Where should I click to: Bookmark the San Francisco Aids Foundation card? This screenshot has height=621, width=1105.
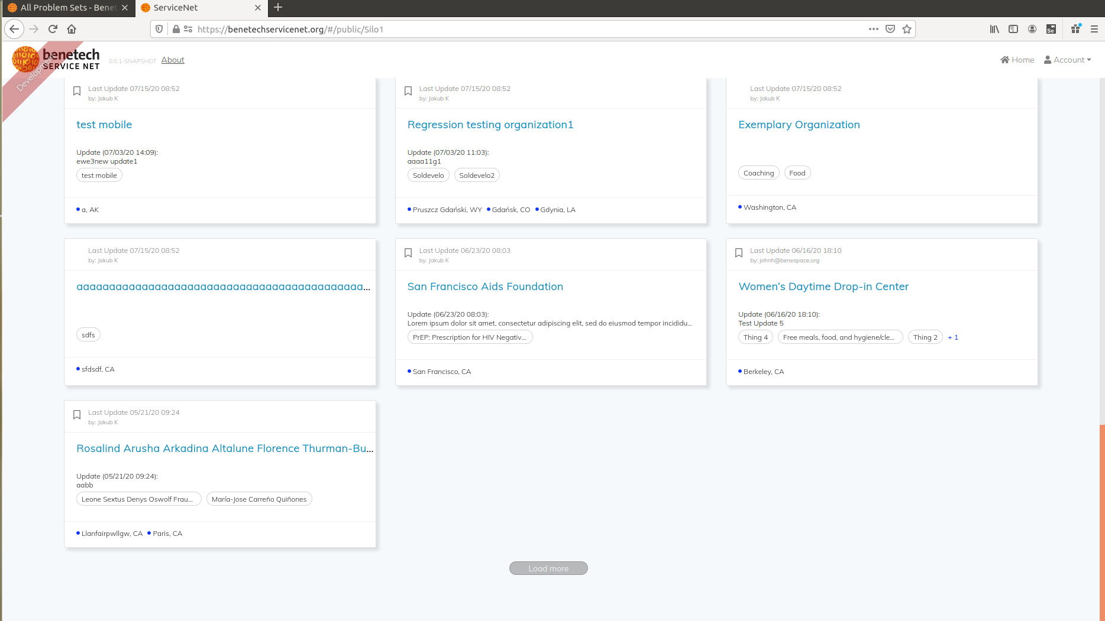(408, 252)
